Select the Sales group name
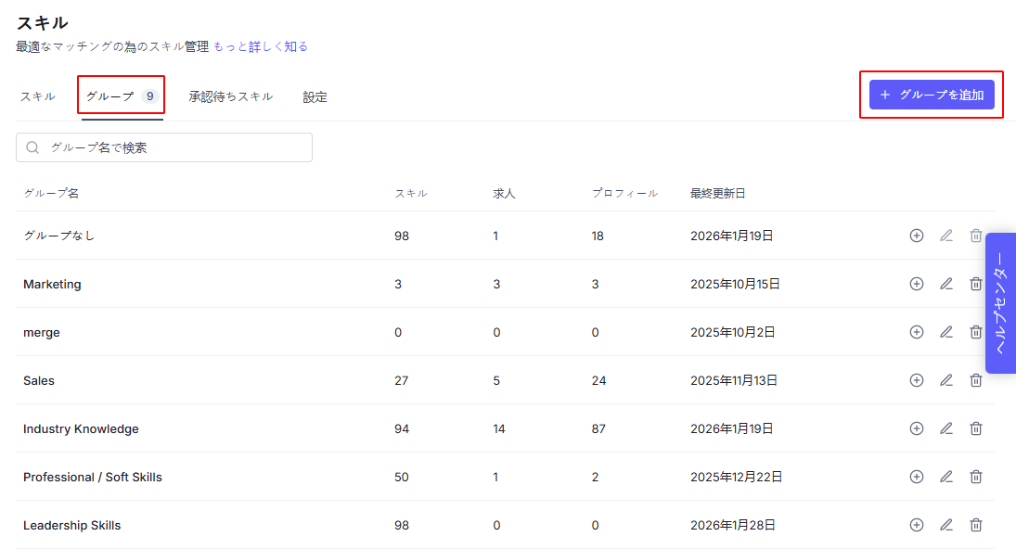 pyautogui.click(x=39, y=380)
